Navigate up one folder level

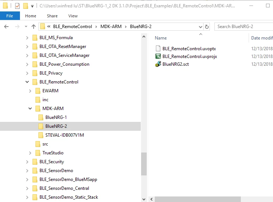pos(33,27)
